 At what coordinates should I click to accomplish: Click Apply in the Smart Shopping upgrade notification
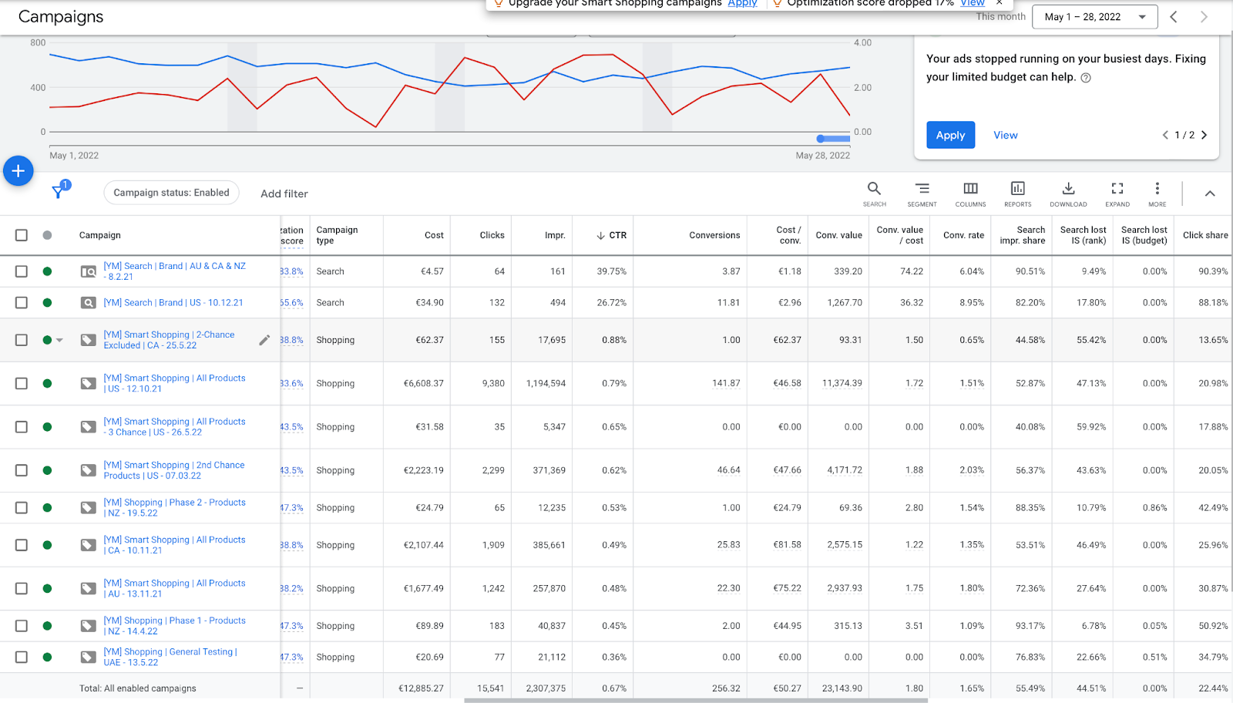742,4
